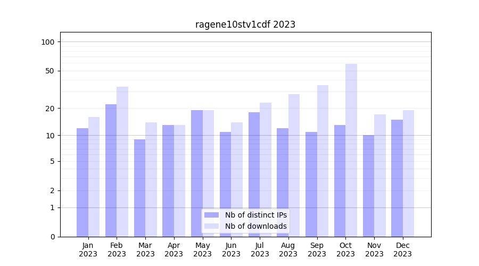Select the "Nb of downloads" legend text
The width and height of the screenshot is (479, 266).
tap(255, 226)
